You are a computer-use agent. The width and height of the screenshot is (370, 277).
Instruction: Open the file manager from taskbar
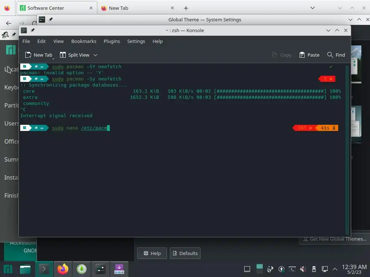(25, 269)
